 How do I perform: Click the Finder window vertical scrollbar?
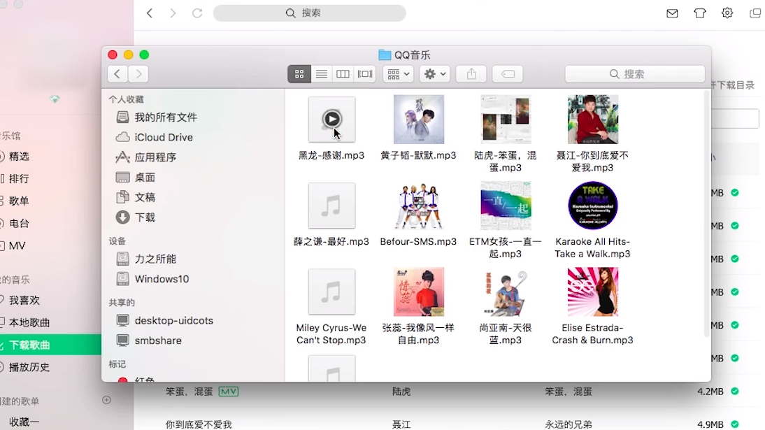pyautogui.click(x=706, y=215)
